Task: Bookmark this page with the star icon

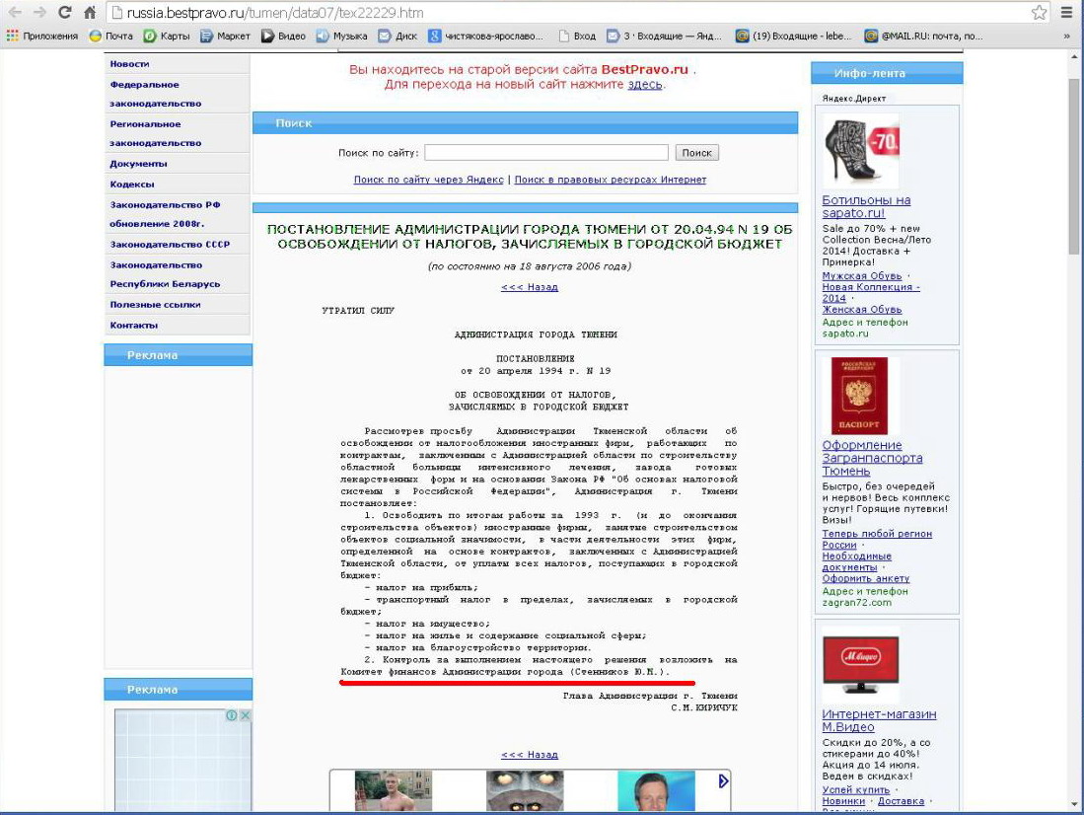Action: point(1039,13)
